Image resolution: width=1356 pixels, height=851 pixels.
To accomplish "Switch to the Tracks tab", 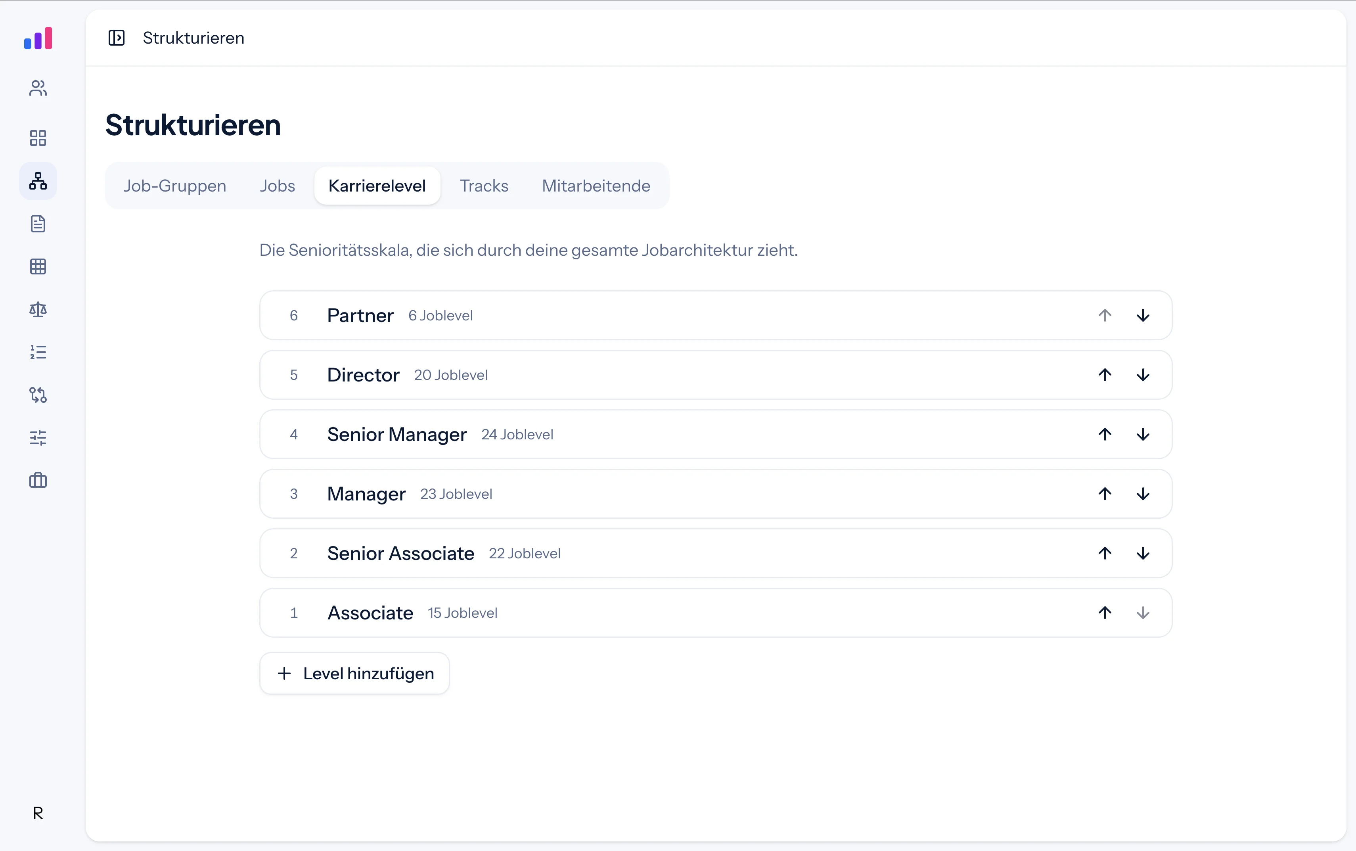I will click(484, 186).
